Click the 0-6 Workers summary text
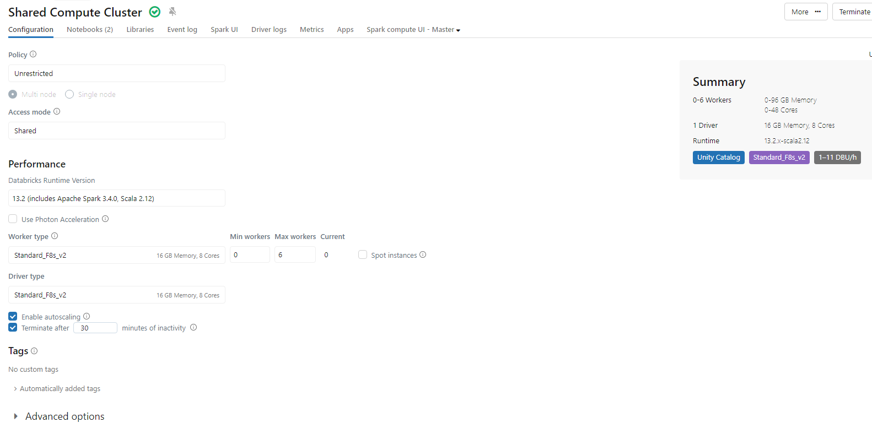Screen dimensions: 872x439 (x=712, y=100)
